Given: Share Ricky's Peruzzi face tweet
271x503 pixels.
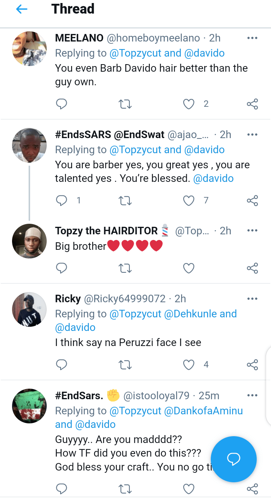Looking at the screenshot, I should pos(252,365).
